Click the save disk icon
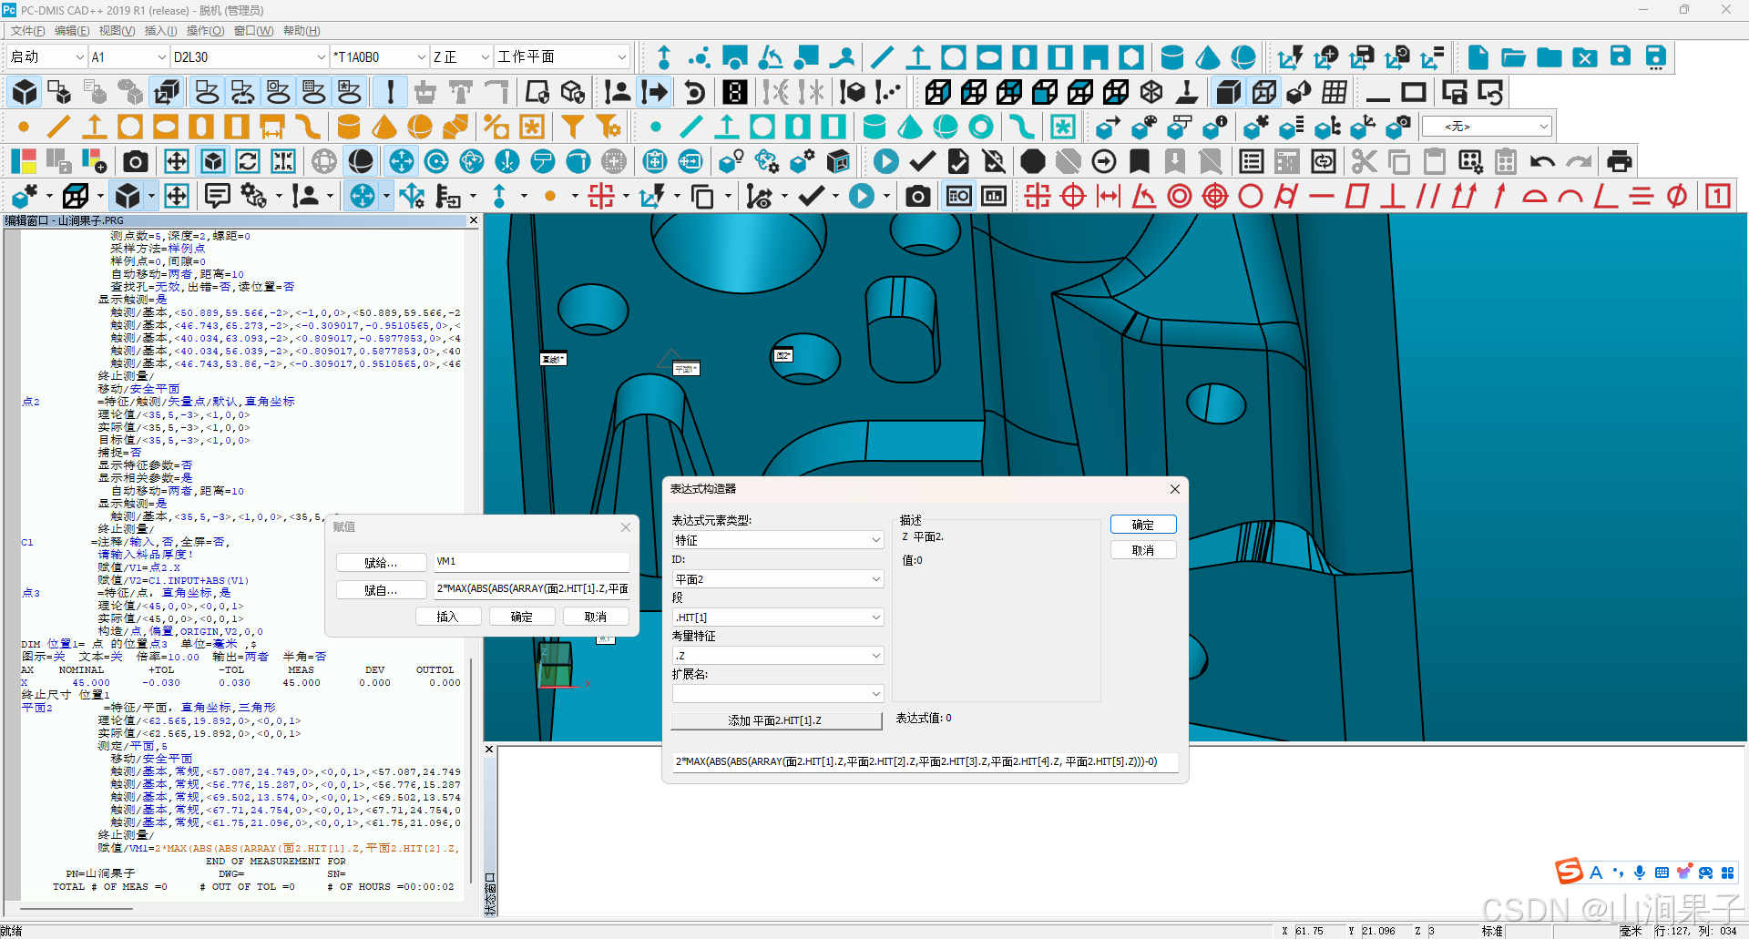The width and height of the screenshot is (1749, 939). 1621,57
